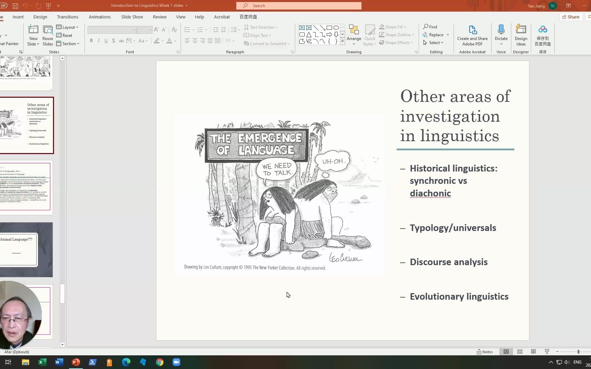Select the Animal Language slide thumbnail

(x=26, y=250)
